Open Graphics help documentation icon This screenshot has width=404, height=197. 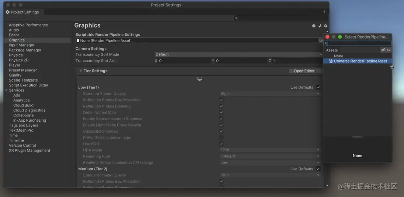pos(314,26)
